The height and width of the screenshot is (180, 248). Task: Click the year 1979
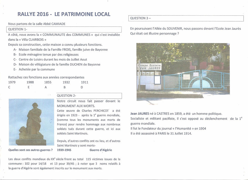coord(12,82)
